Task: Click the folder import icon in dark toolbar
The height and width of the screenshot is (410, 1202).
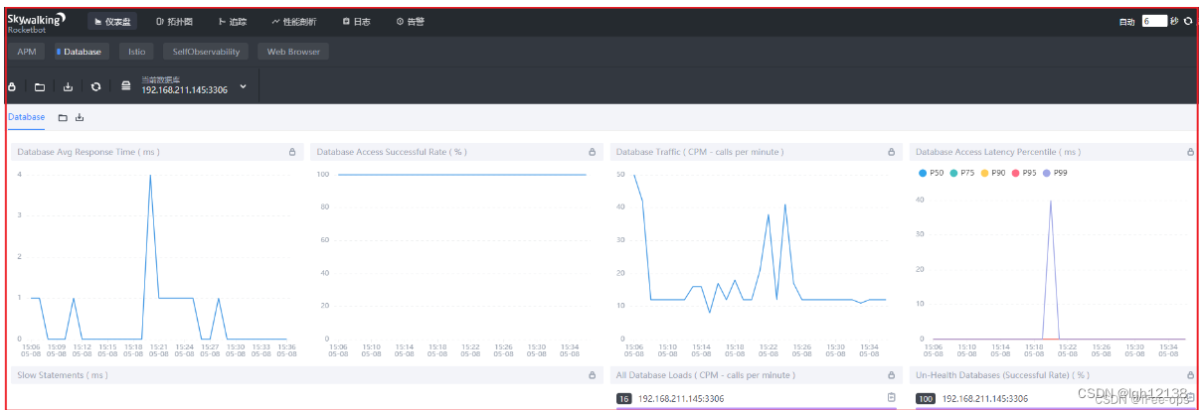Action: pos(40,86)
